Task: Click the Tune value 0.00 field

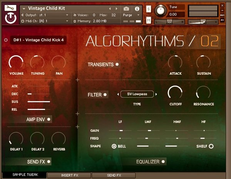Action: click(176, 15)
